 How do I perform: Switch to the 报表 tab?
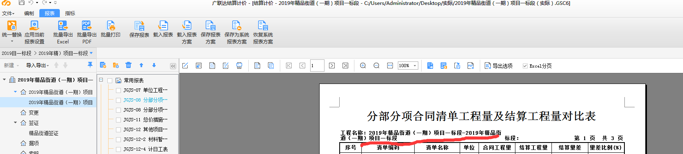pos(50,14)
